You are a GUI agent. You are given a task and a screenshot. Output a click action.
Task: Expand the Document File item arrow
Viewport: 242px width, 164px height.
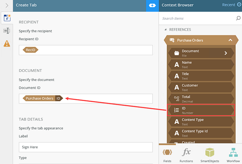pos(226,53)
